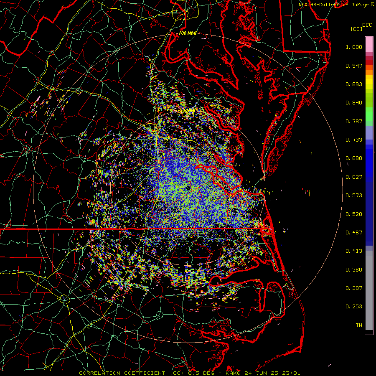
Task: Pick the pink color band next to 1.000
Action: click(369, 45)
